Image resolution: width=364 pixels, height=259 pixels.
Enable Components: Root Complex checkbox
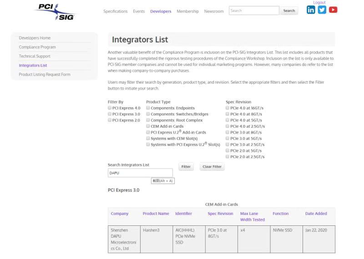[x=148, y=120]
